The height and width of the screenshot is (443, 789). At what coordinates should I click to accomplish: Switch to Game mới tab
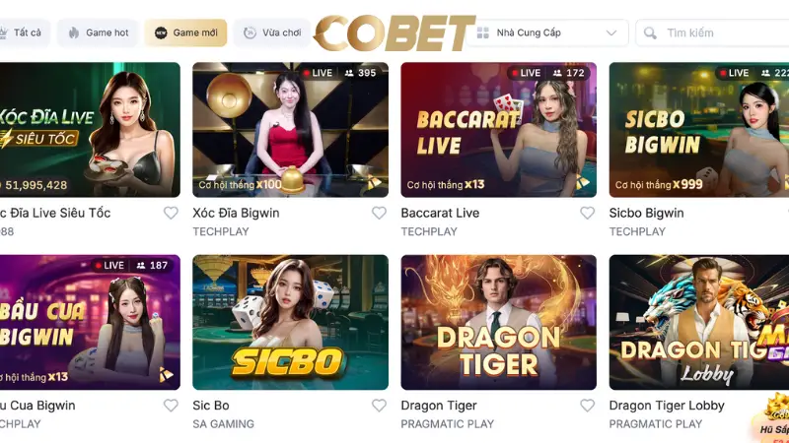click(185, 33)
